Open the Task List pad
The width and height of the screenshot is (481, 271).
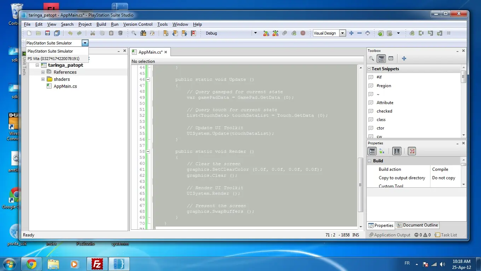point(446,235)
